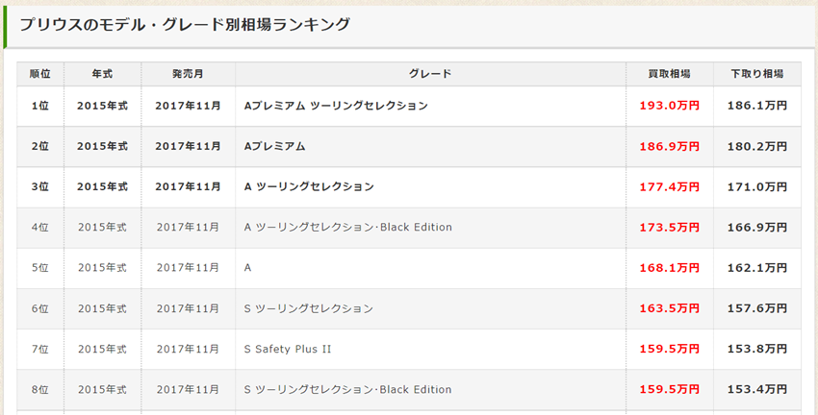Select the Aプレミアム ツーリングセレクション grade

pyautogui.click(x=336, y=106)
